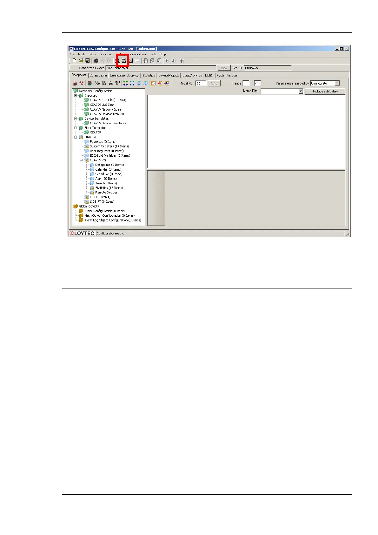This screenshot has width=378, height=535.
Task: Click the Range start field showing 0
Action: pyautogui.click(x=246, y=83)
